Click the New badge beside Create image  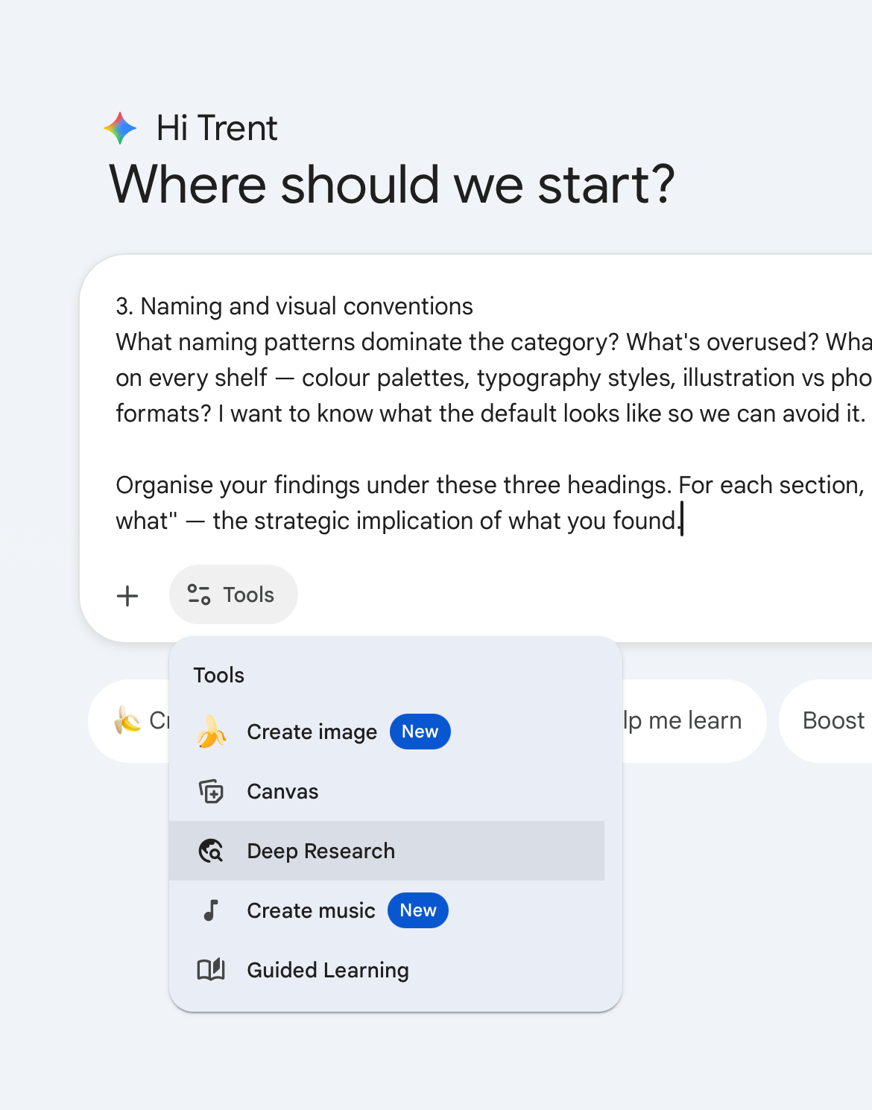[420, 732]
